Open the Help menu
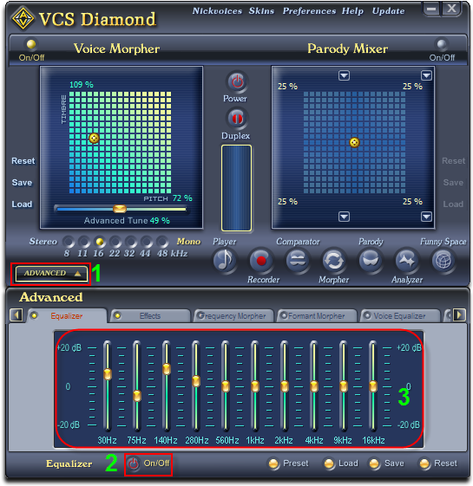The image size is (473, 486). pos(352,11)
